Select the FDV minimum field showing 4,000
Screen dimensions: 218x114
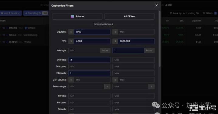pos(92,41)
